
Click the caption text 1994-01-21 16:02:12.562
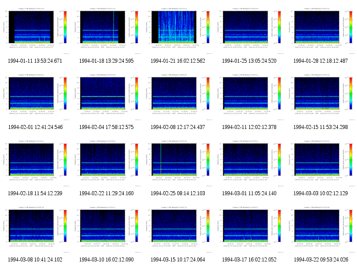(x=178, y=61)
